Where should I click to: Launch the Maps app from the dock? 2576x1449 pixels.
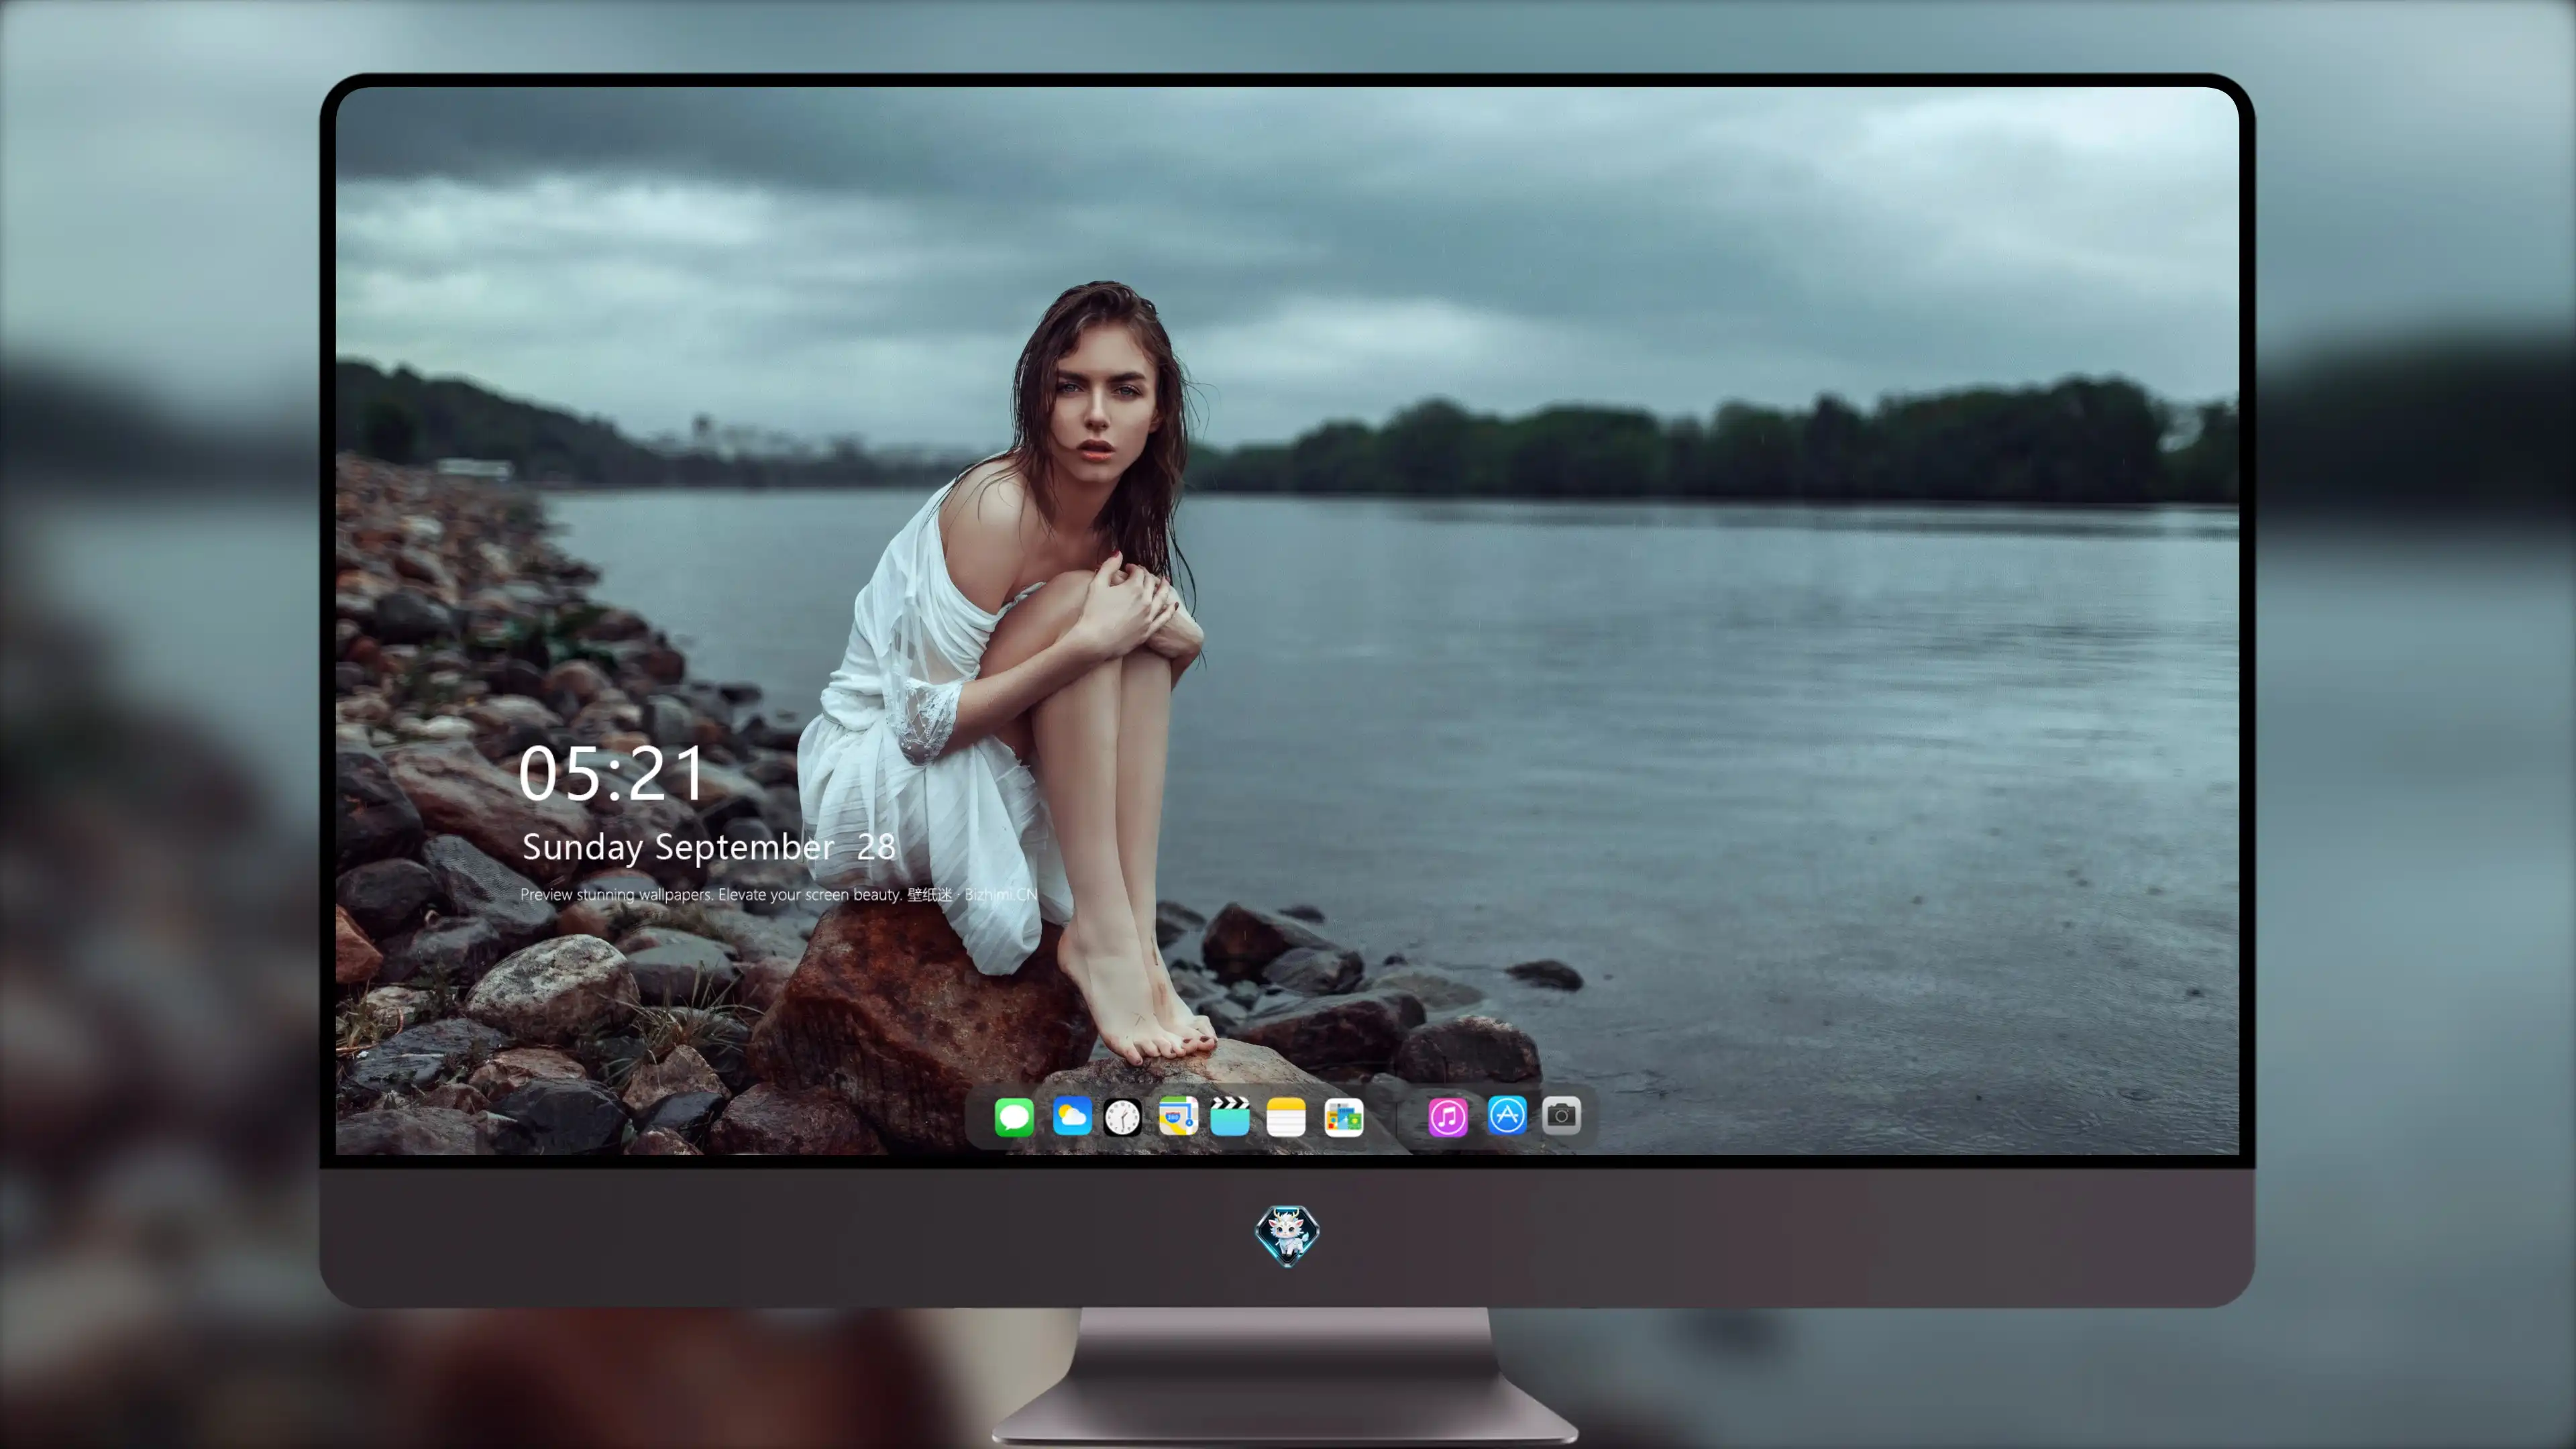pos(1178,1116)
